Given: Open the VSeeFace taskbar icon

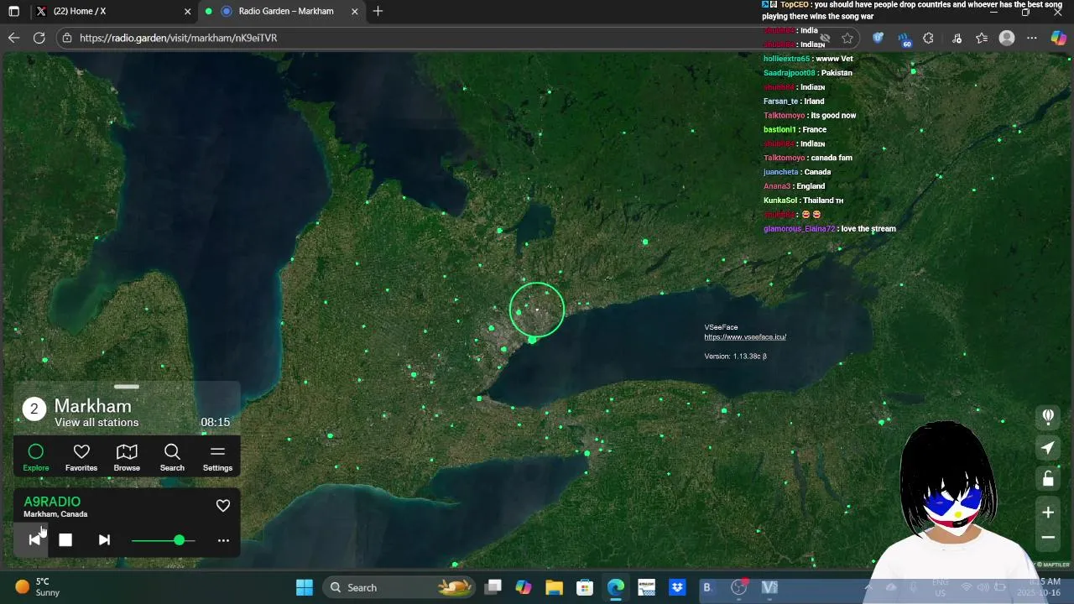Looking at the screenshot, I should coord(769,587).
